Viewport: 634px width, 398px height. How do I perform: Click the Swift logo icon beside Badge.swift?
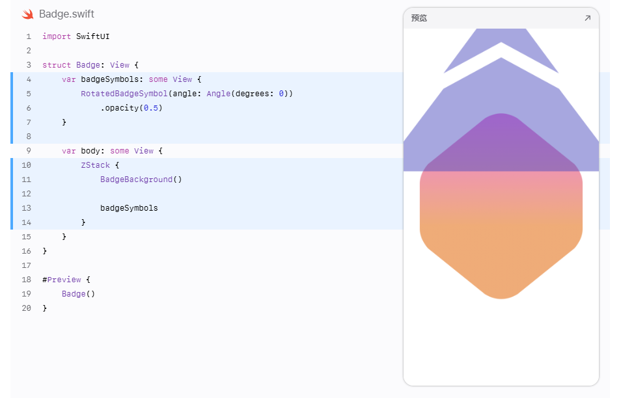[27, 14]
